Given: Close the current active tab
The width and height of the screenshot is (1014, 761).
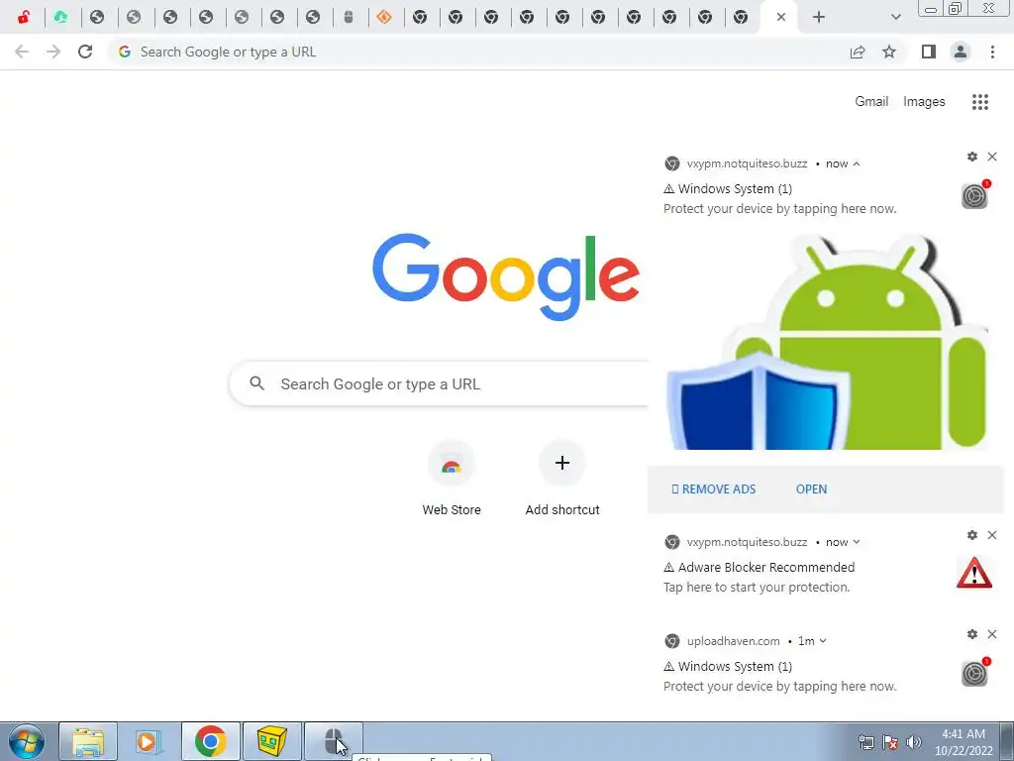Looking at the screenshot, I should pos(781,17).
